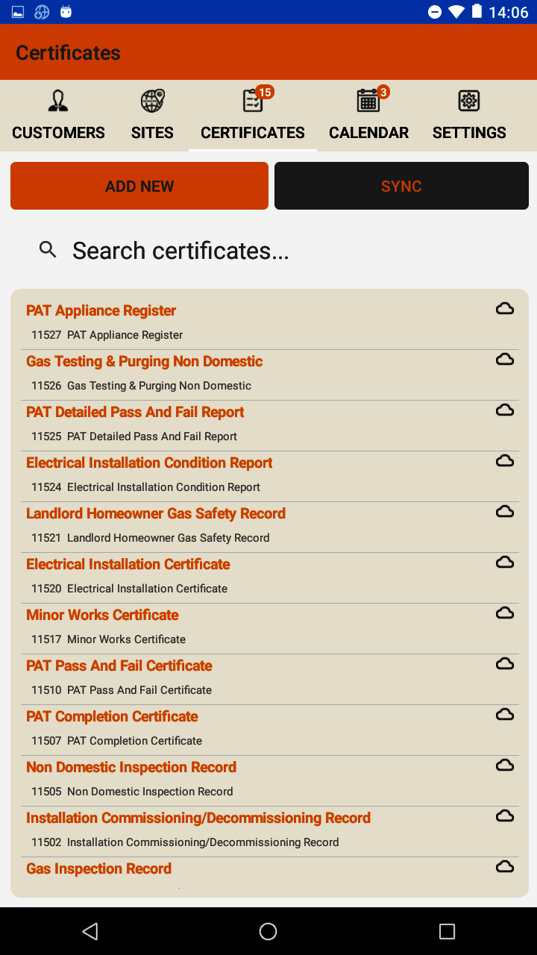Open PAT Completion Certificate entry
Viewport: 537px width, 955px height.
coord(112,717)
